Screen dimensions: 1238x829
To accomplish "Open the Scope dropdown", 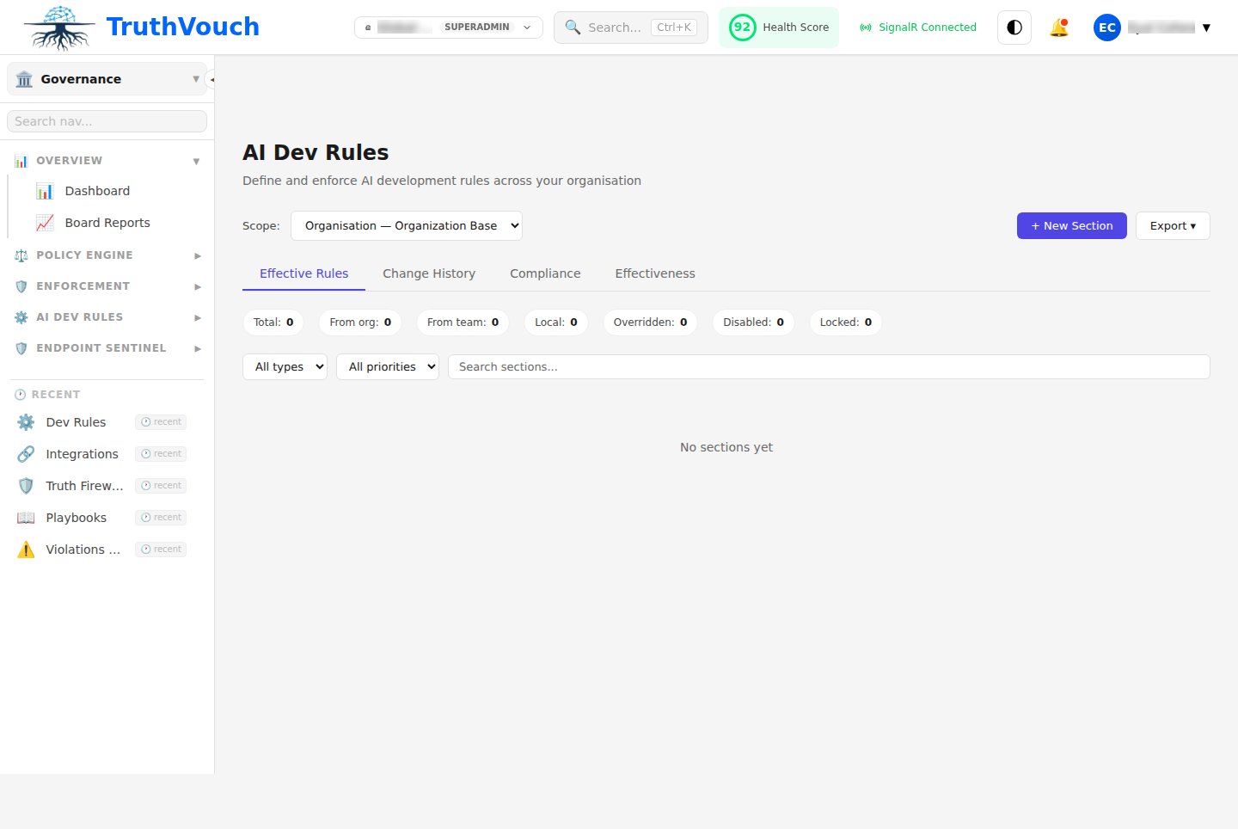I will pos(406,225).
